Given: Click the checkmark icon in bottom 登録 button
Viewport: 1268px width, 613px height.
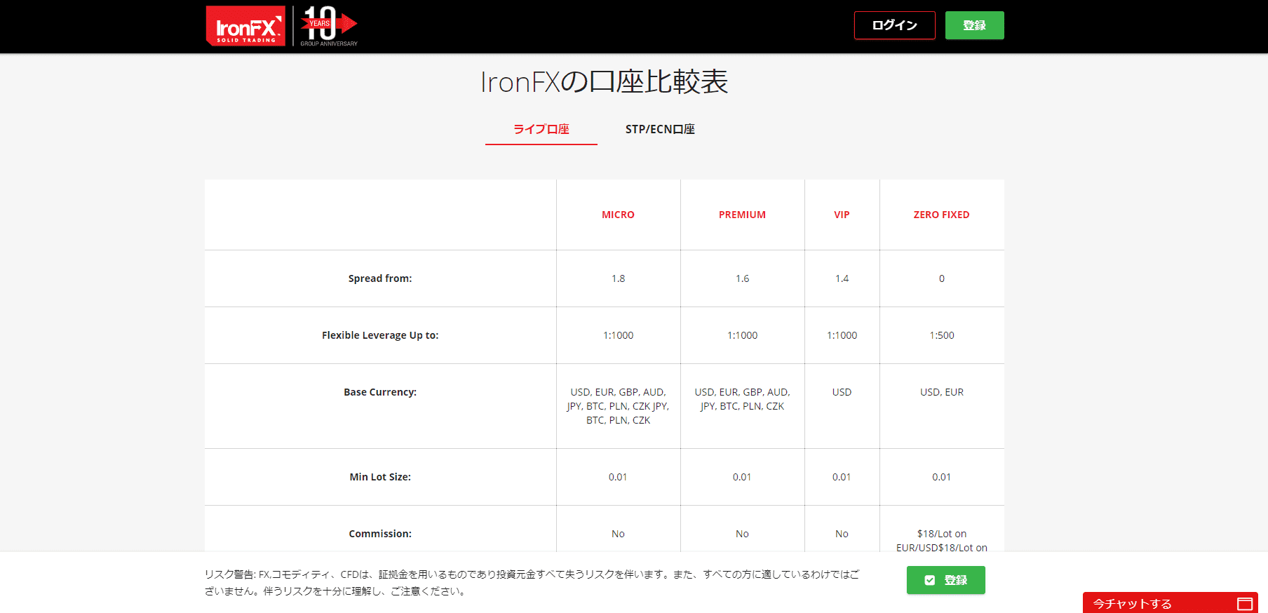Looking at the screenshot, I should [929, 580].
